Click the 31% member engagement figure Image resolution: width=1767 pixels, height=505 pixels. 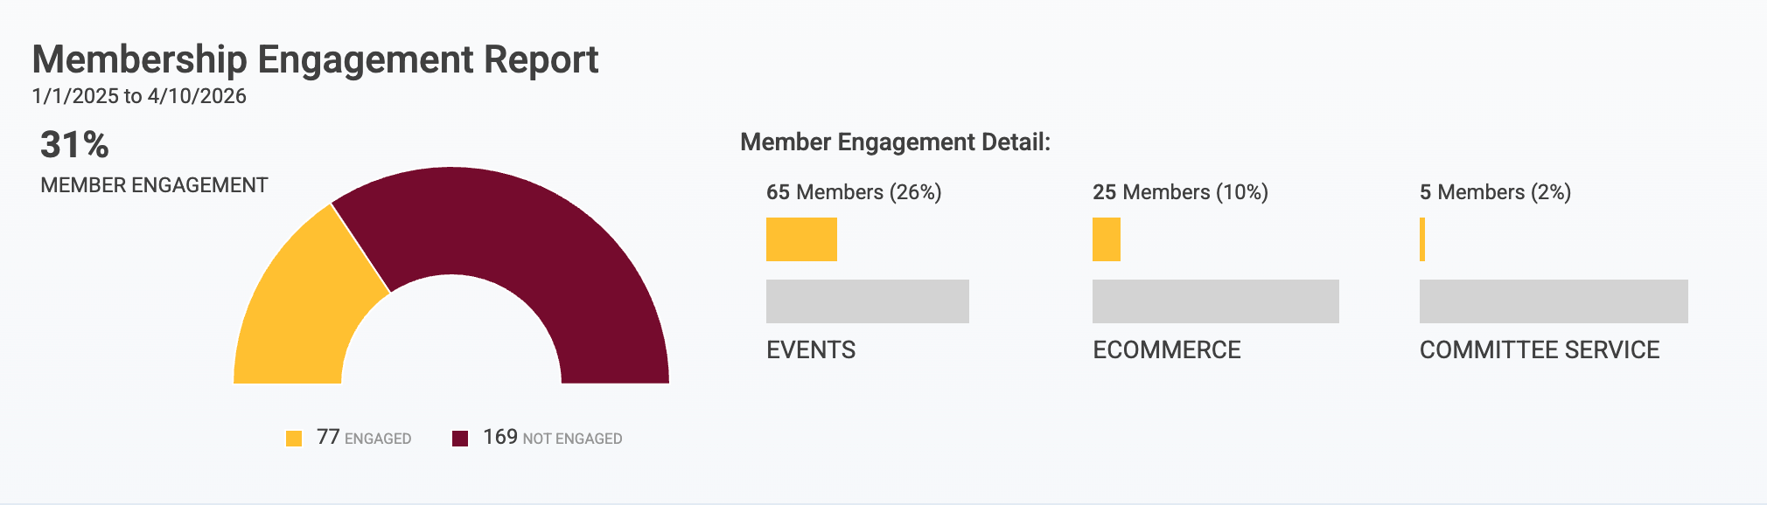pos(74,145)
